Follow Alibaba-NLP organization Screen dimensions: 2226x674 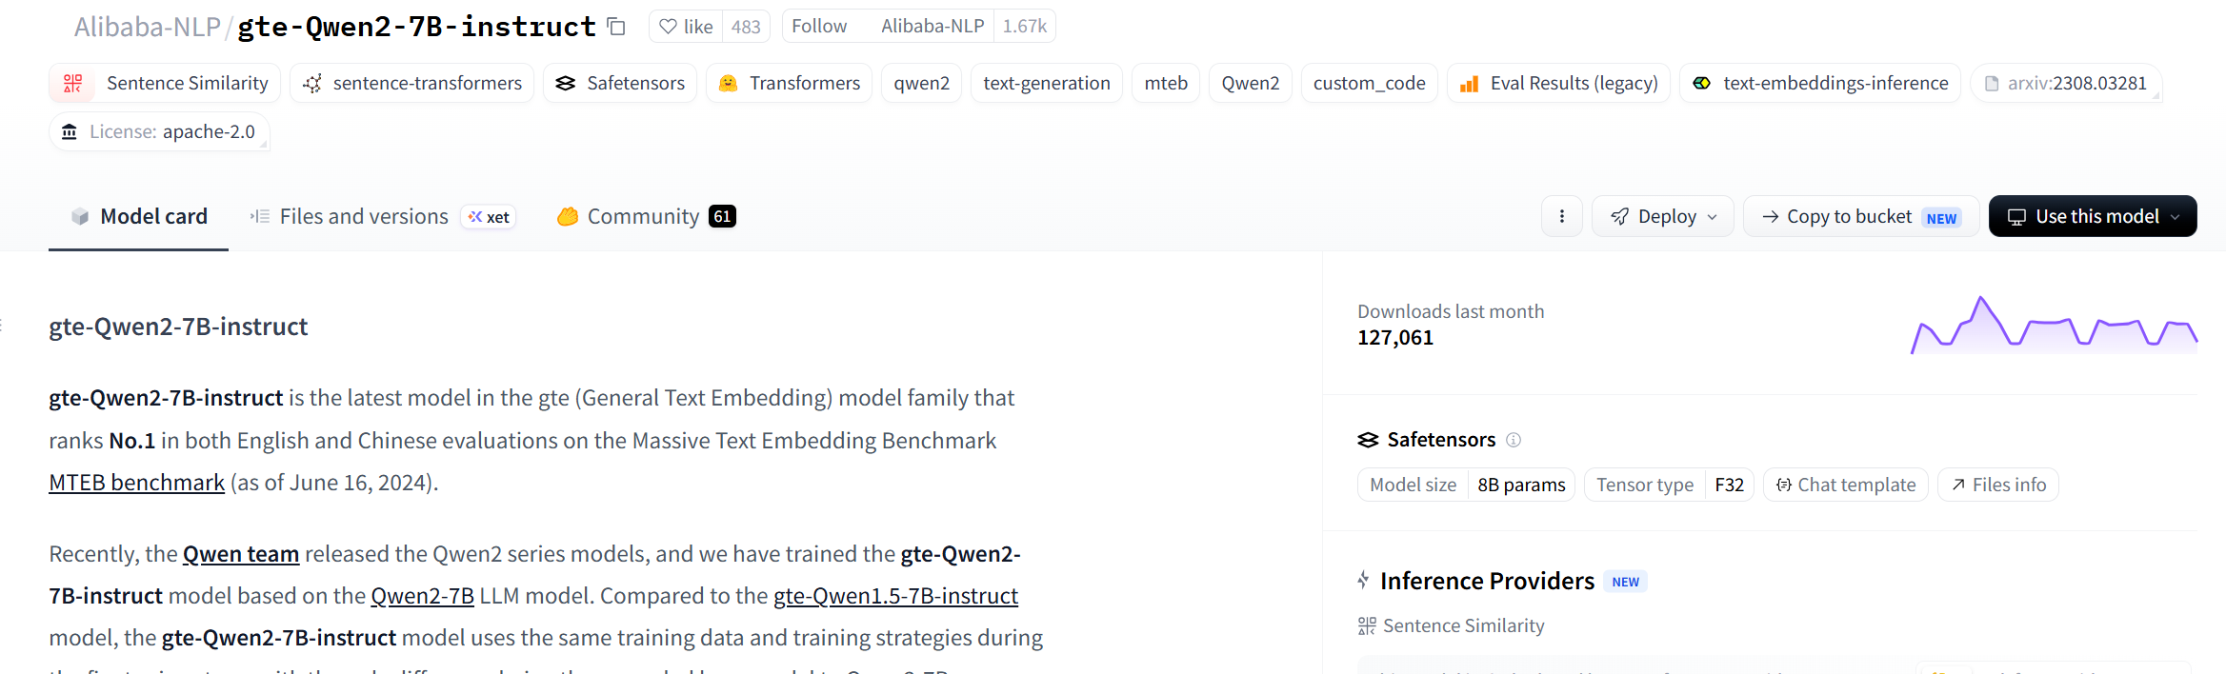coord(819,27)
